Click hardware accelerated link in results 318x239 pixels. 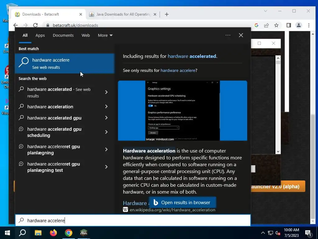click(x=192, y=56)
